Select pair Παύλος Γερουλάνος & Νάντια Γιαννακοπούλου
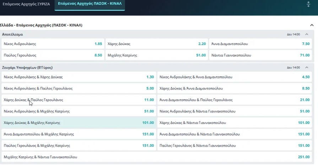The height and width of the screenshot is (165, 318). pos(235,145)
